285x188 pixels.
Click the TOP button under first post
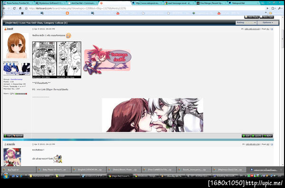click(8, 136)
